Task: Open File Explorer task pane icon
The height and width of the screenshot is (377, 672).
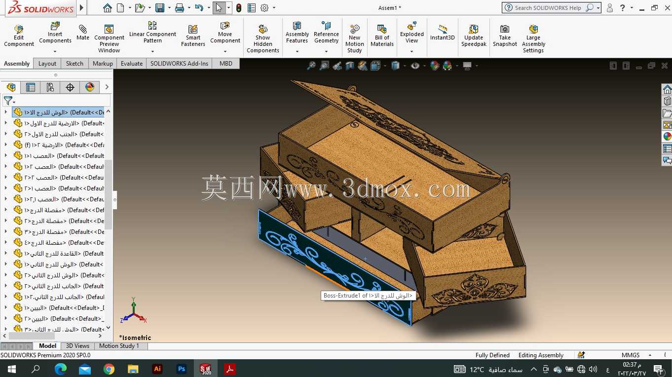Action: [x=667, y=113]
